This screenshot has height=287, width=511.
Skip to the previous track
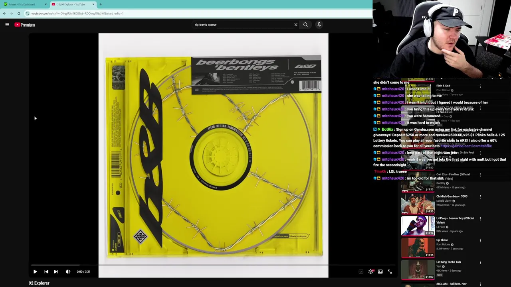tap(46, 271)
